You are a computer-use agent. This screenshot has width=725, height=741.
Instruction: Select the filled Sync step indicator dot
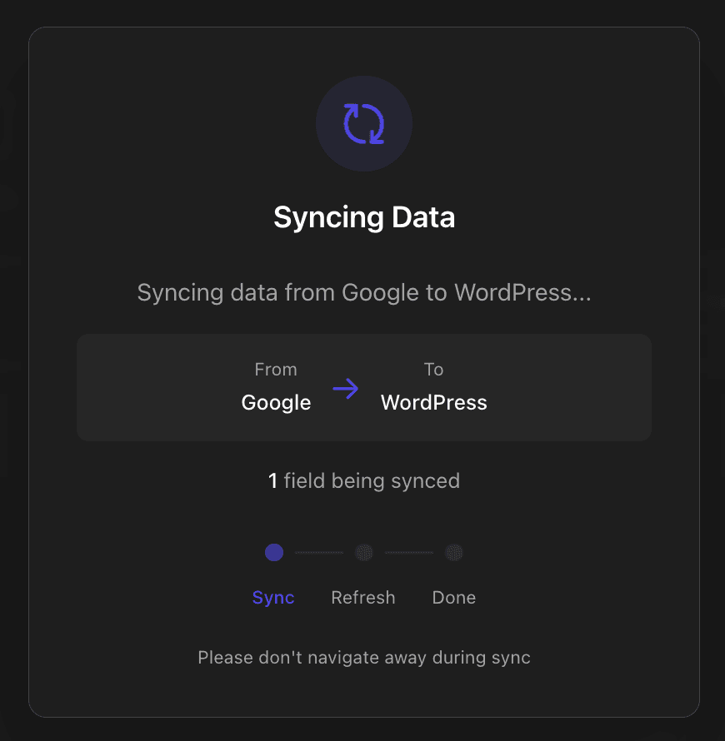tap(274, 552)
